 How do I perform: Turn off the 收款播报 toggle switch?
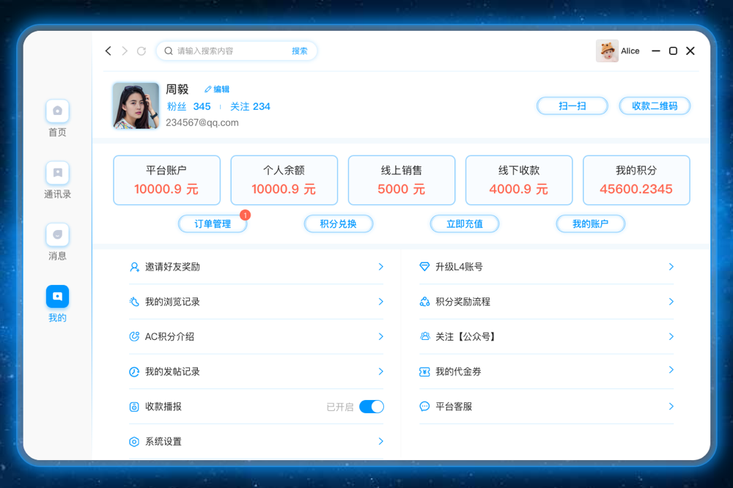point(372,407)
